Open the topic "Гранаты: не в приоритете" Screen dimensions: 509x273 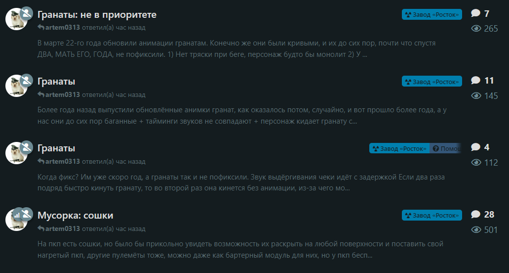97,15
